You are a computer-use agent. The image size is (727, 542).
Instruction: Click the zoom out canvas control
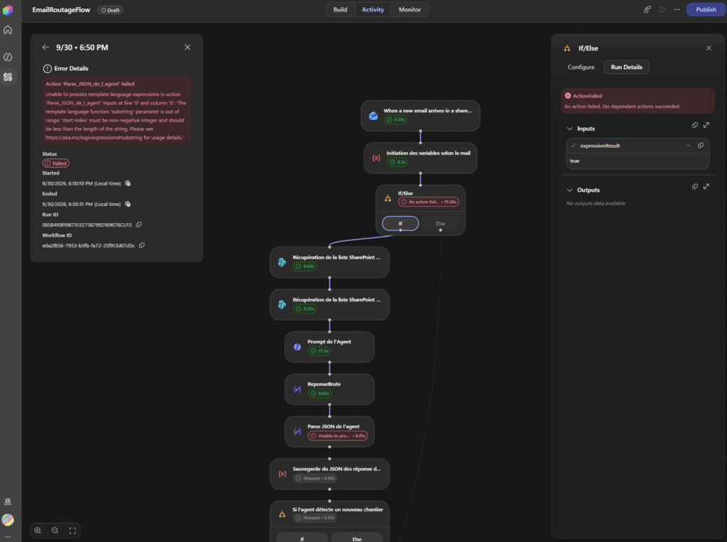point(55,531)
